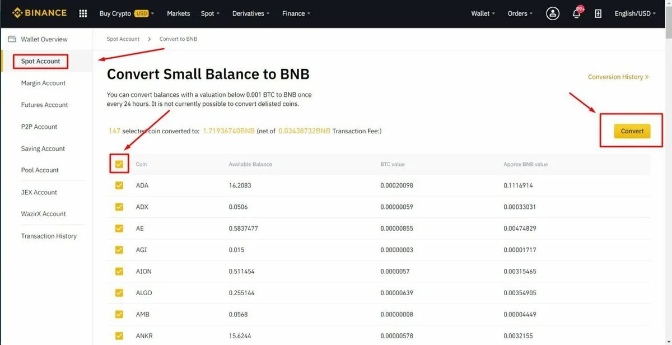Click the ADA BNB value 0.1116914
The width and height of the screenshot is (672, 345).
coord(518,185)
